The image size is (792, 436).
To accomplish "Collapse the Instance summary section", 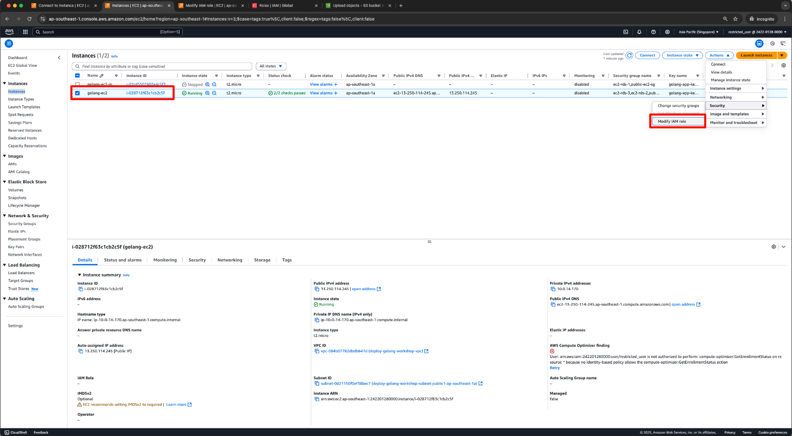I will click(80, 275).
